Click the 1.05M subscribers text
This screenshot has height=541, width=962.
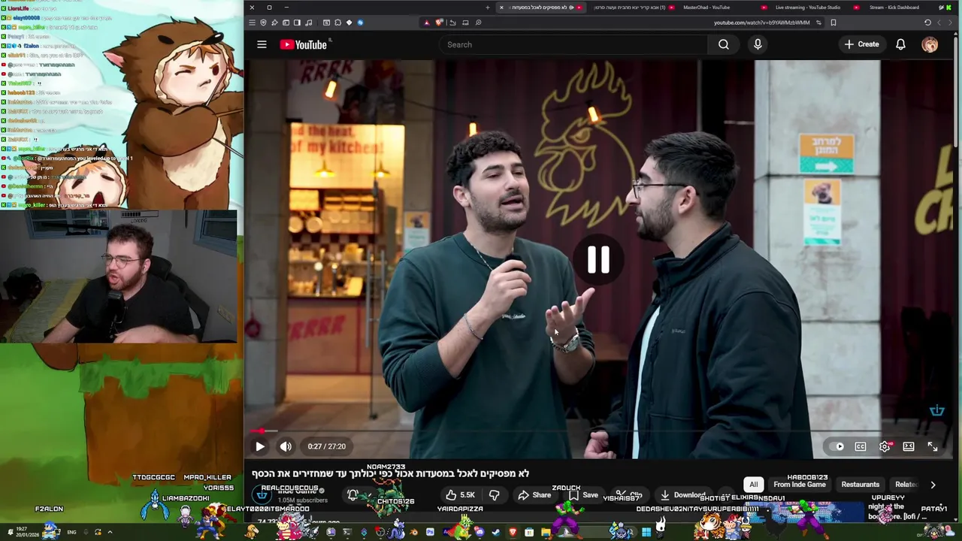(301, 500)
